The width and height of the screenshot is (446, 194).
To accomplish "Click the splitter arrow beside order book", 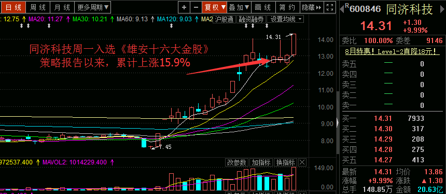I will (x=338, y=122).
